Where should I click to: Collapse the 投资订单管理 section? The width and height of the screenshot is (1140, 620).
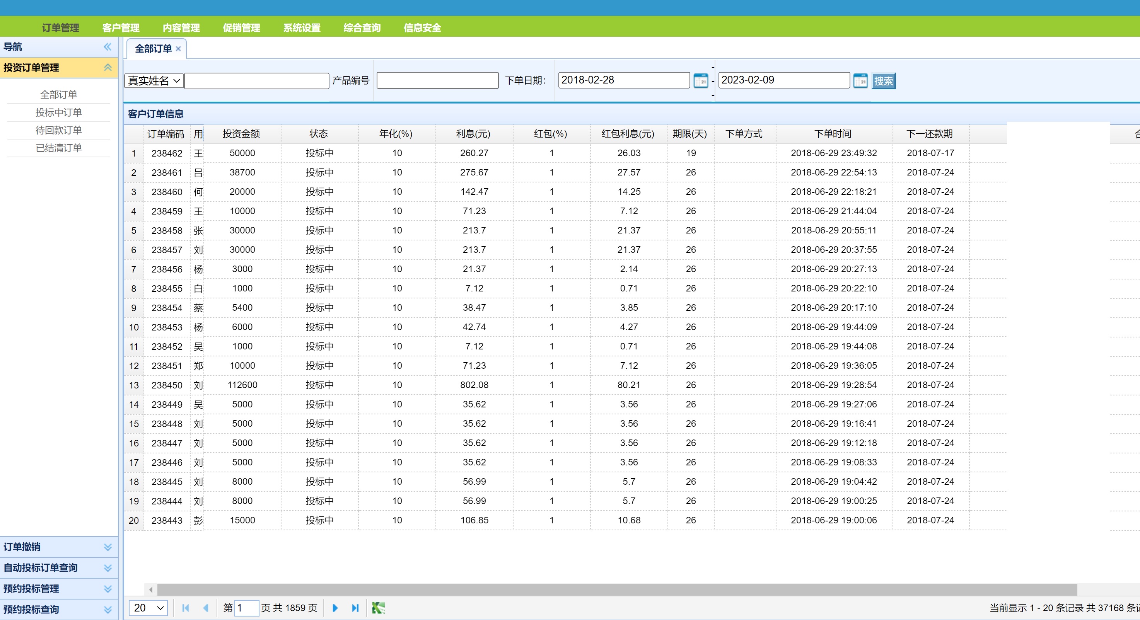pos(108,68)
